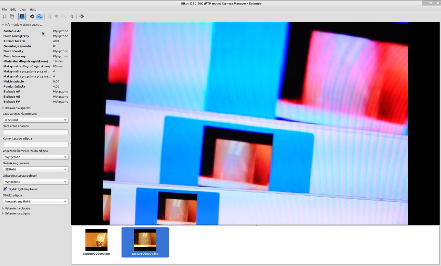Toggle the camera settings panel button

22,16
